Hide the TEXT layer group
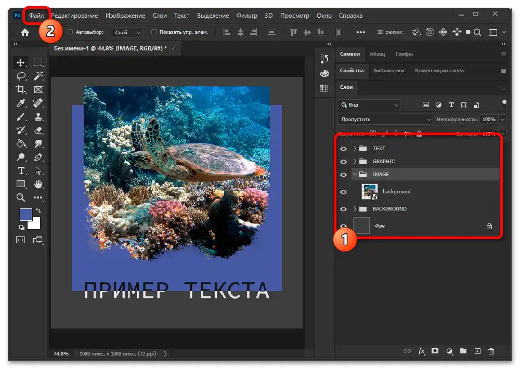The width and height of the screenshot is (520, 369). tap(343, 149)
